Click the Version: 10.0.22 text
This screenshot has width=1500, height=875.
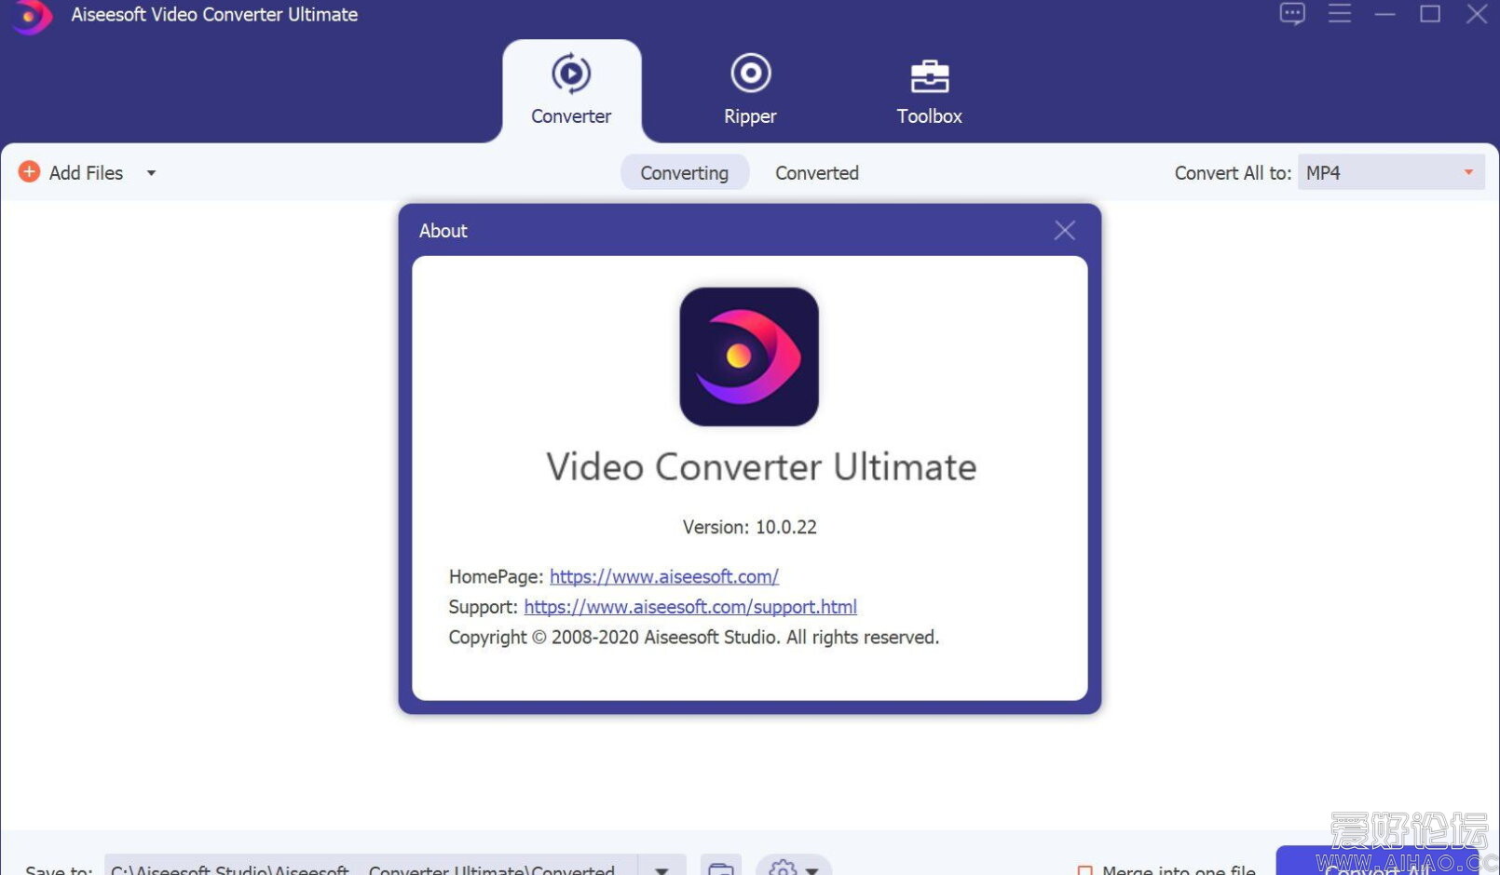750,527
